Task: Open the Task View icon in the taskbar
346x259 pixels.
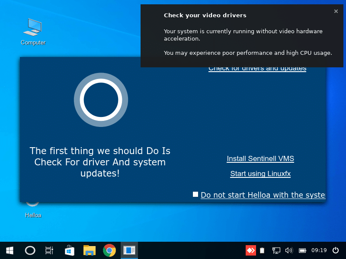Action: point(49,250)
